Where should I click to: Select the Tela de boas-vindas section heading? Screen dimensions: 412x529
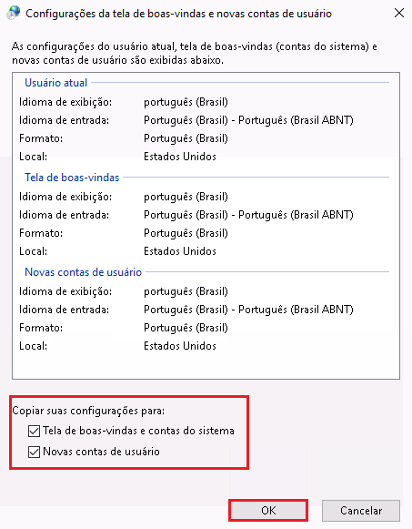[x=72, y=178]
